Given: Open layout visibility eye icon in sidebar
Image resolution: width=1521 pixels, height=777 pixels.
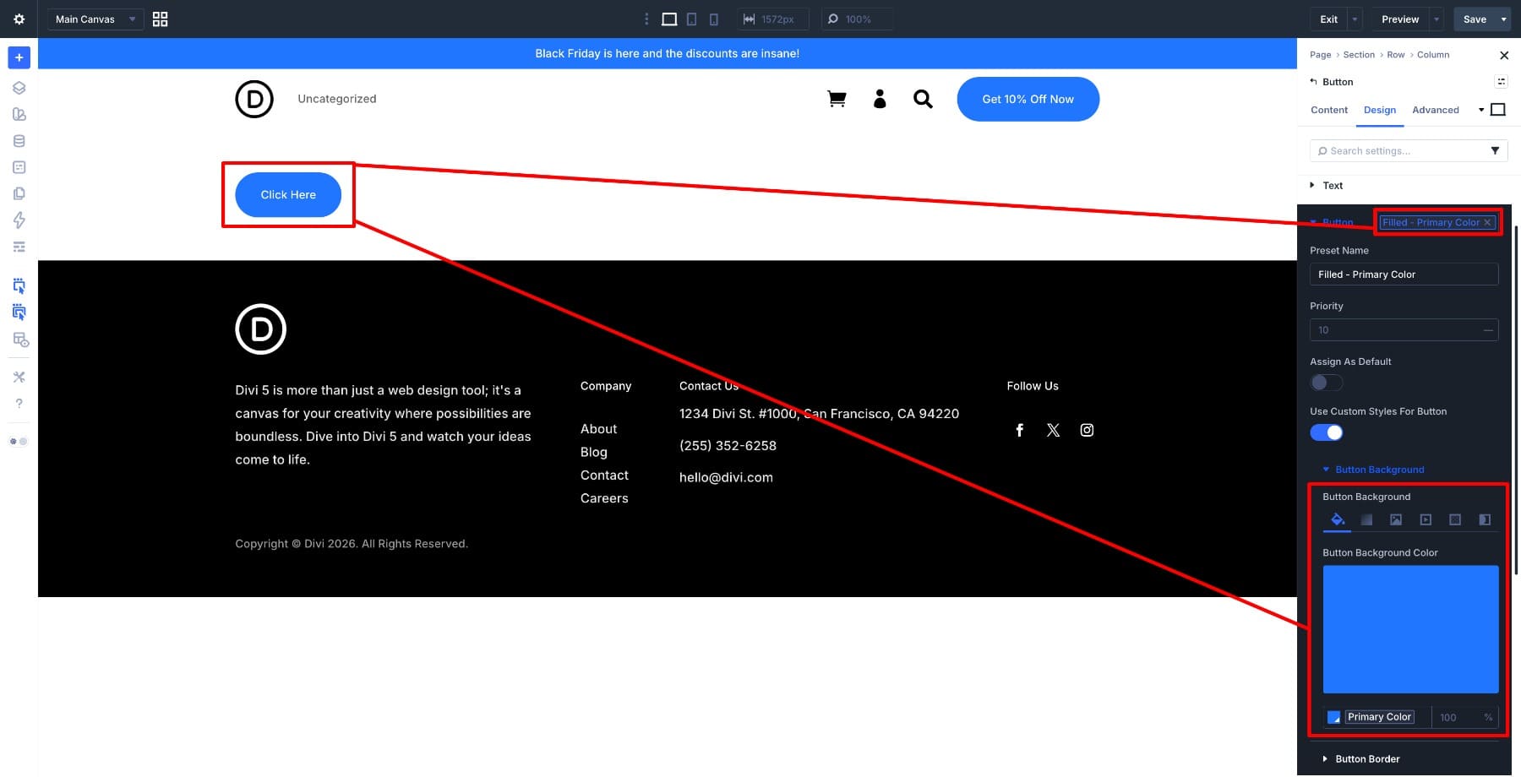Looking at the screenshot, I should point(20,340).
